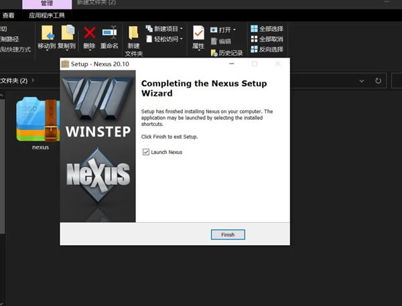The height and width of the screenshot is (306, 402).
Task: Minimize the Nexus Setup window
Action: (x=232, y=64)
